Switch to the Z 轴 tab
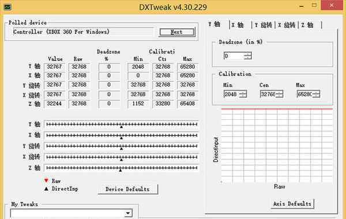The image size is (346, 219). pos(308,25)
